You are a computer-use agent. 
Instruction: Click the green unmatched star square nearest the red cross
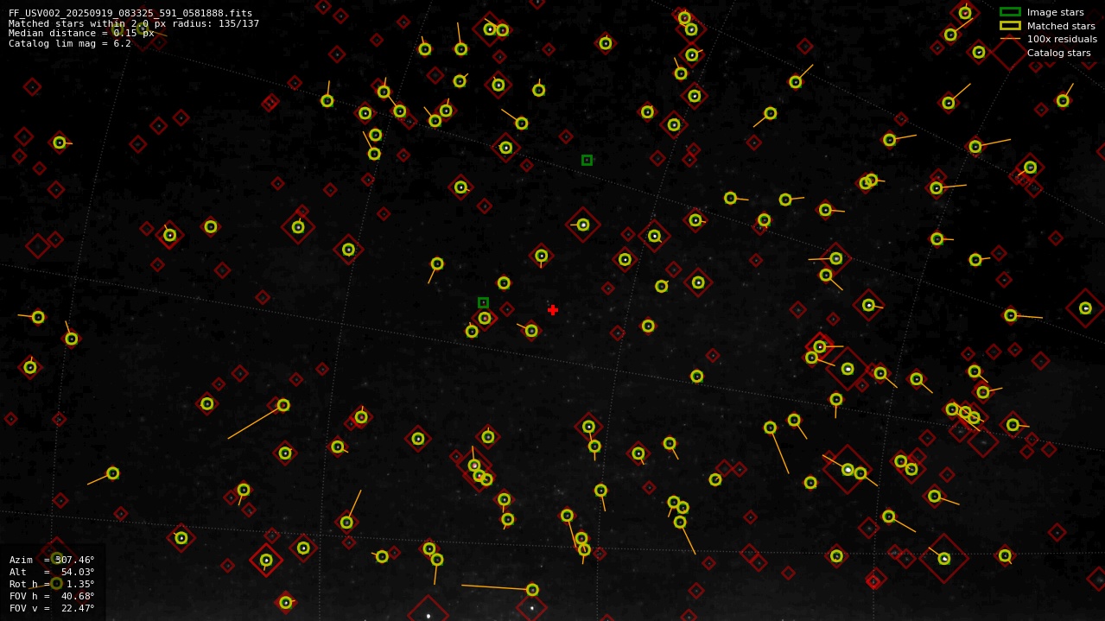pos(483,302)
